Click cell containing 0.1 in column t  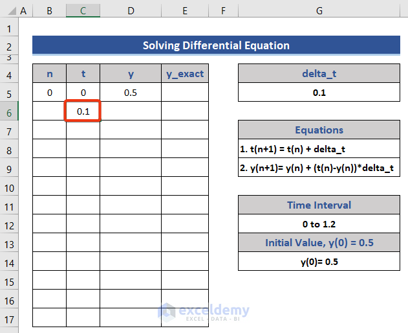[83, 111]
